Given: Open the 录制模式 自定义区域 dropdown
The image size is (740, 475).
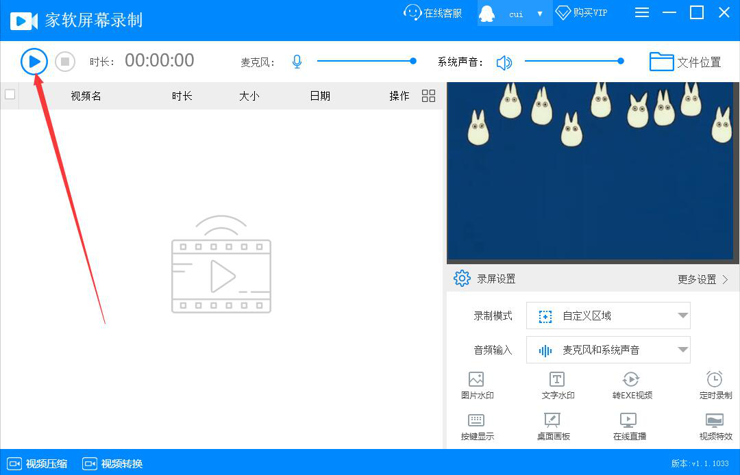Looking at the screenshot, I should click(x=608, y=316).
